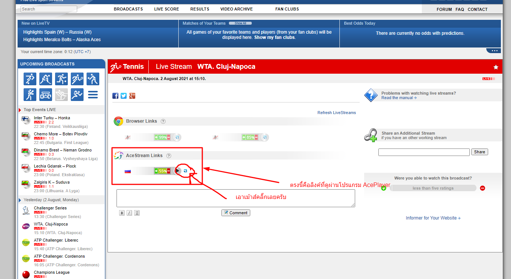Viewport: 511px width, 279px height.
Task: Rate broadcast as unwatchable with red minus
Action: point(483,188)
